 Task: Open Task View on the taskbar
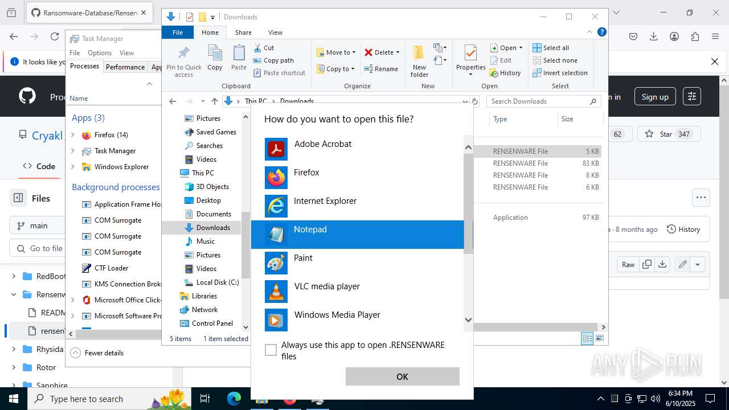[205, 399]
